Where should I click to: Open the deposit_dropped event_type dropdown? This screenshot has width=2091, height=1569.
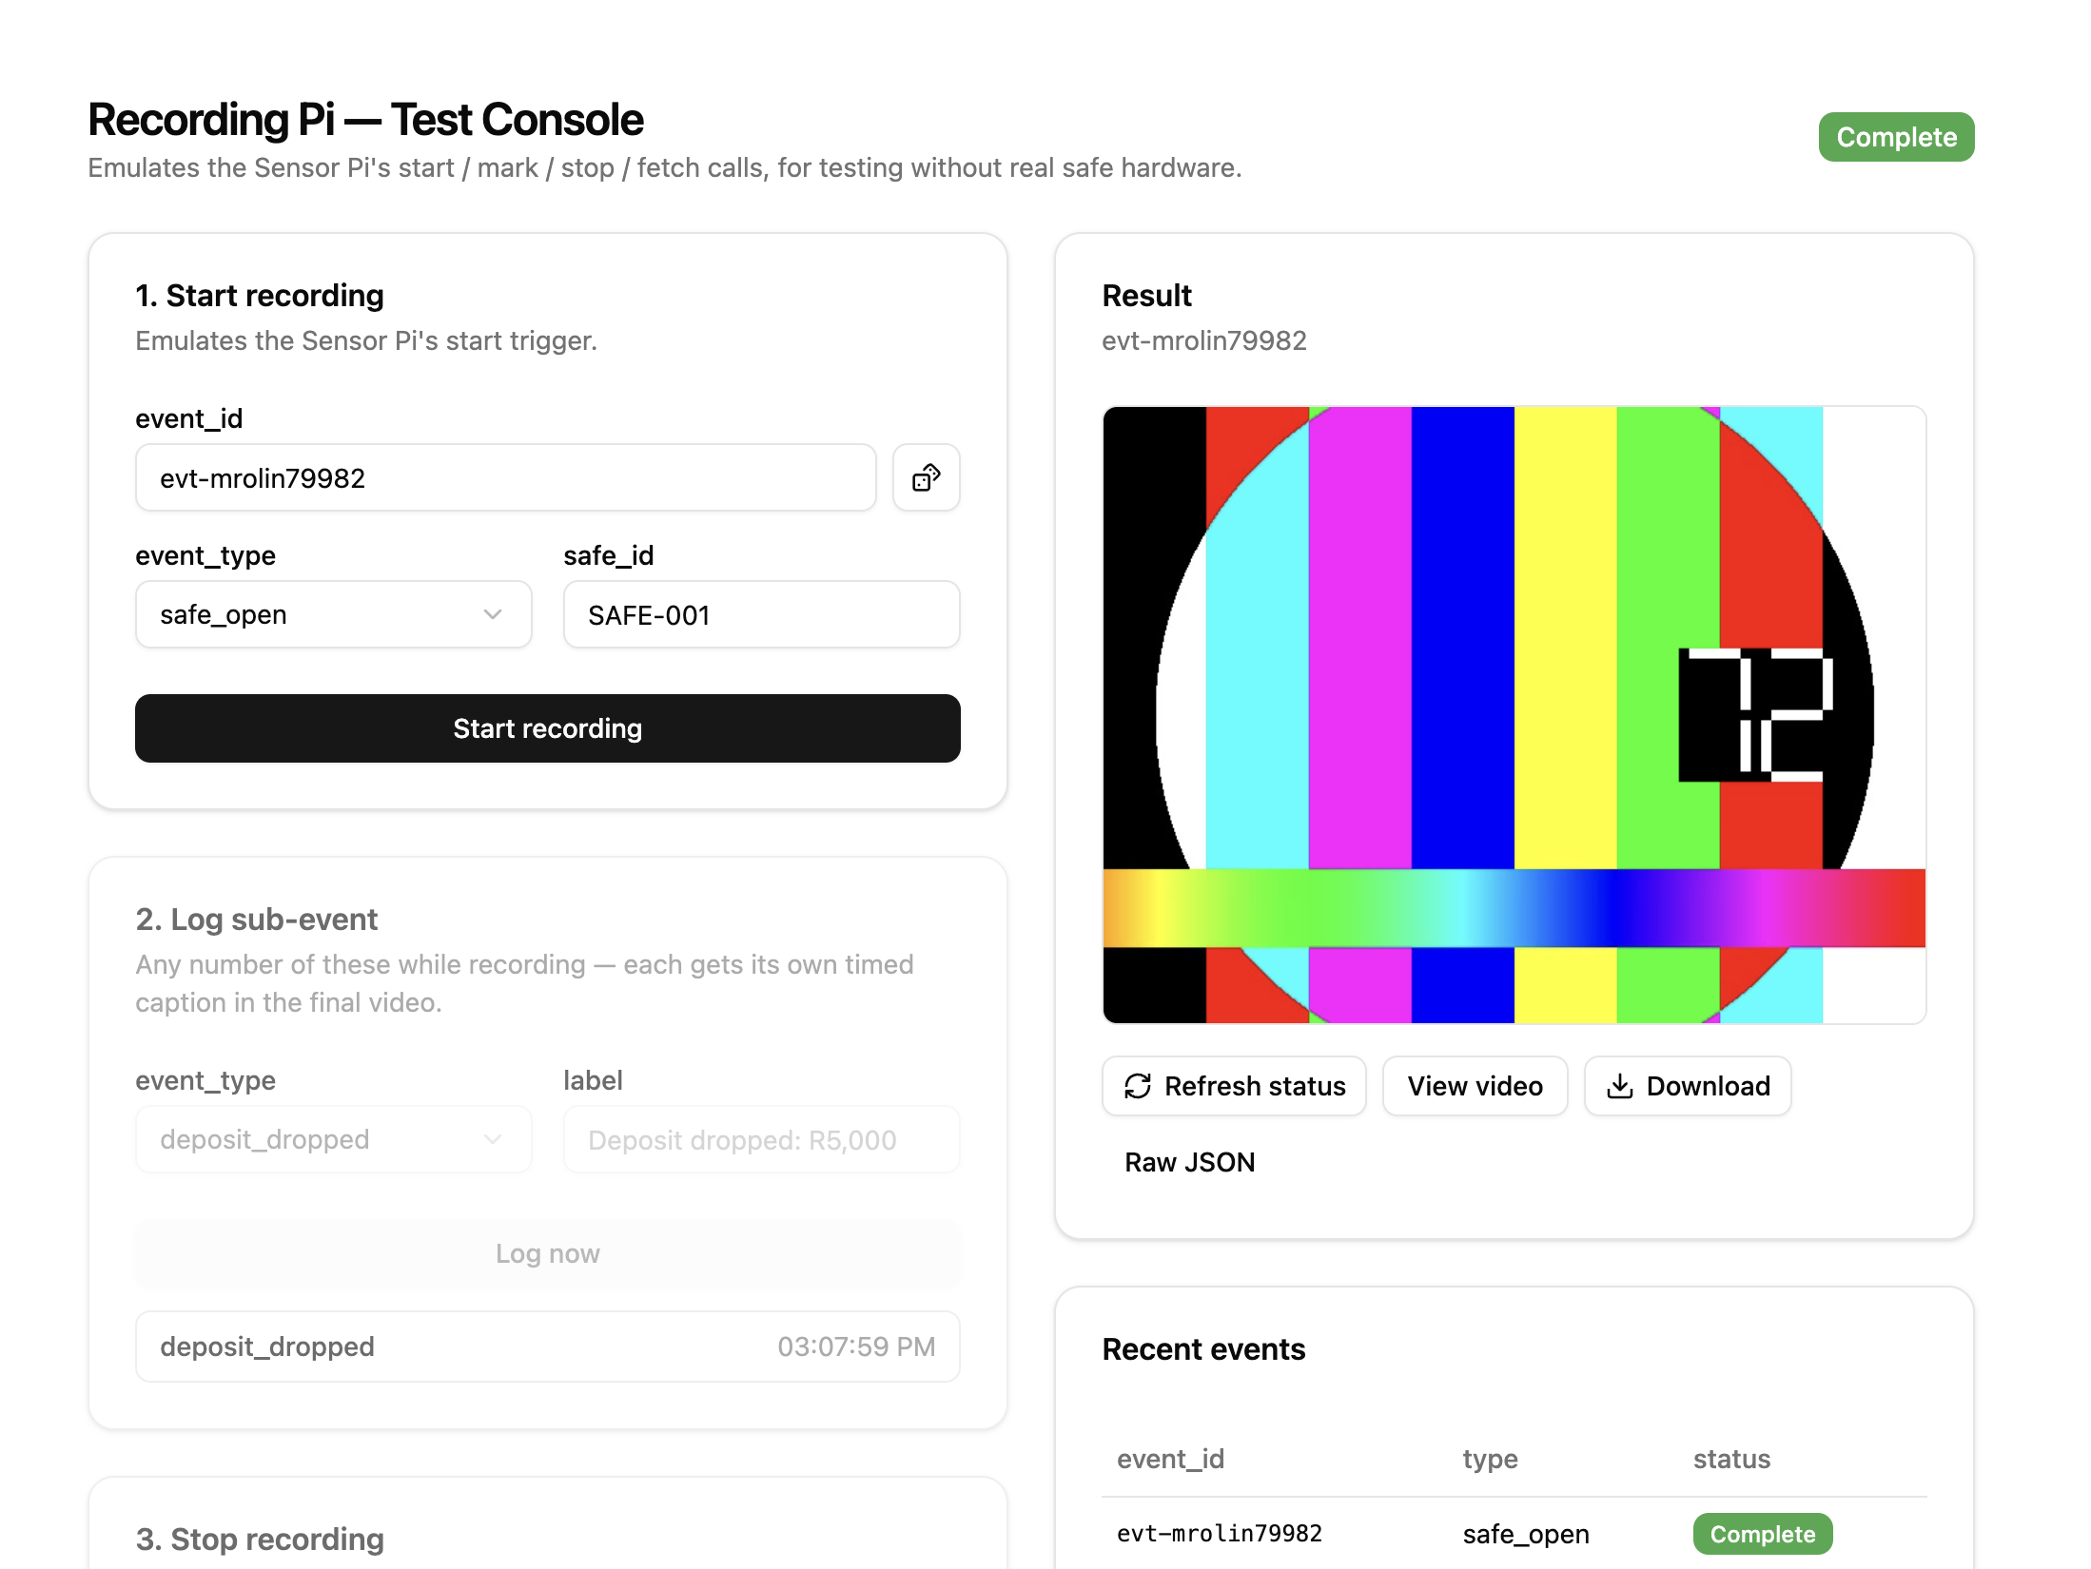tap(334, 1139)
